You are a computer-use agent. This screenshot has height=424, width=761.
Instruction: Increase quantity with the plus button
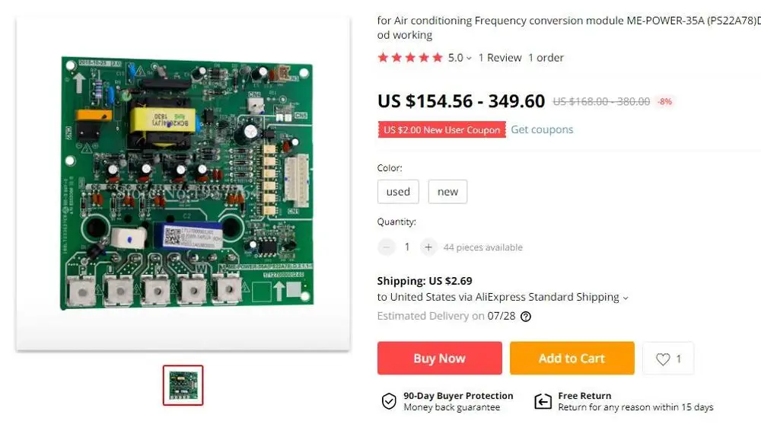tap(428, 247)
